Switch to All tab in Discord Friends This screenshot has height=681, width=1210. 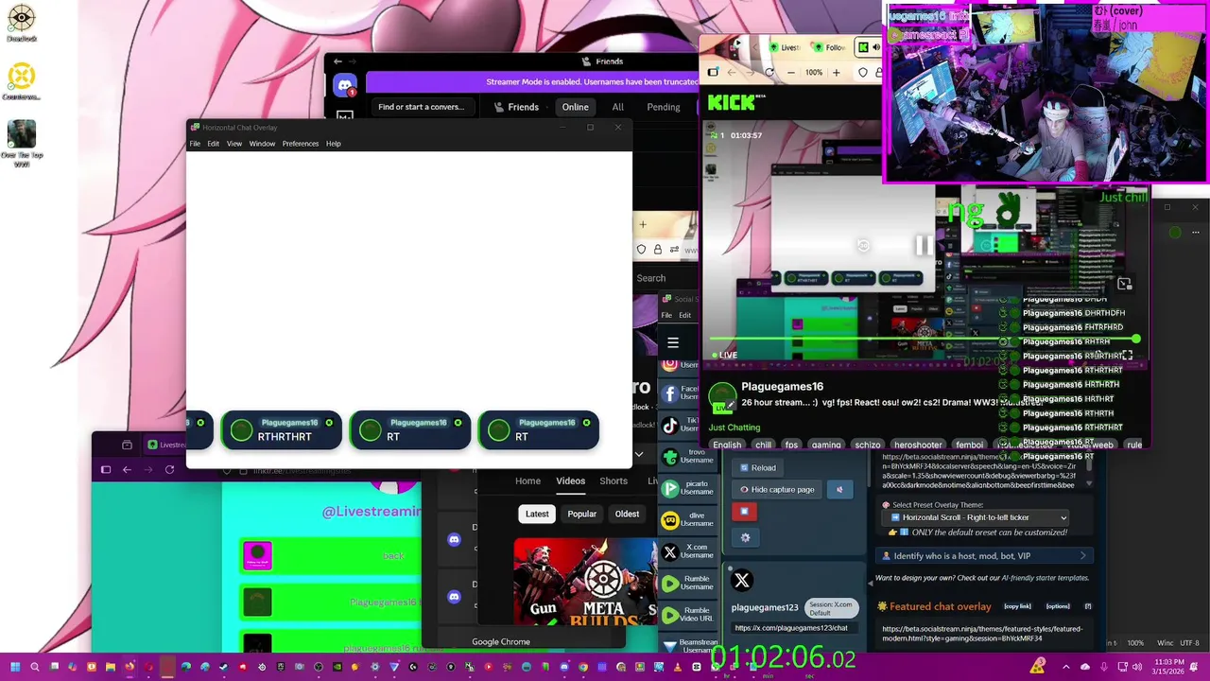(x=617, y=107)
